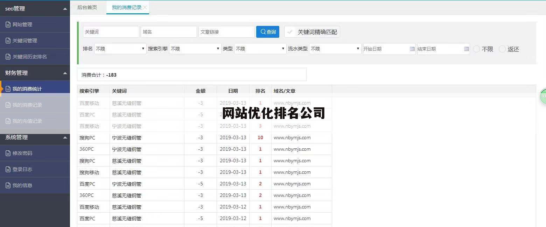Open the calendar icon in 开始日期 field
Screen dimensions: 546x227
[x=412, y=49]
